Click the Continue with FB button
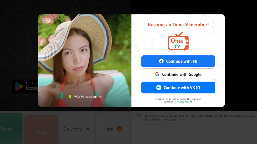Image resolution: width=257 pixels, height=144 pixels. click(x=178, y=61)
